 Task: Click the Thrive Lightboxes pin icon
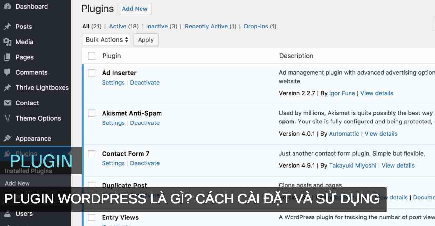click(7, 87)
